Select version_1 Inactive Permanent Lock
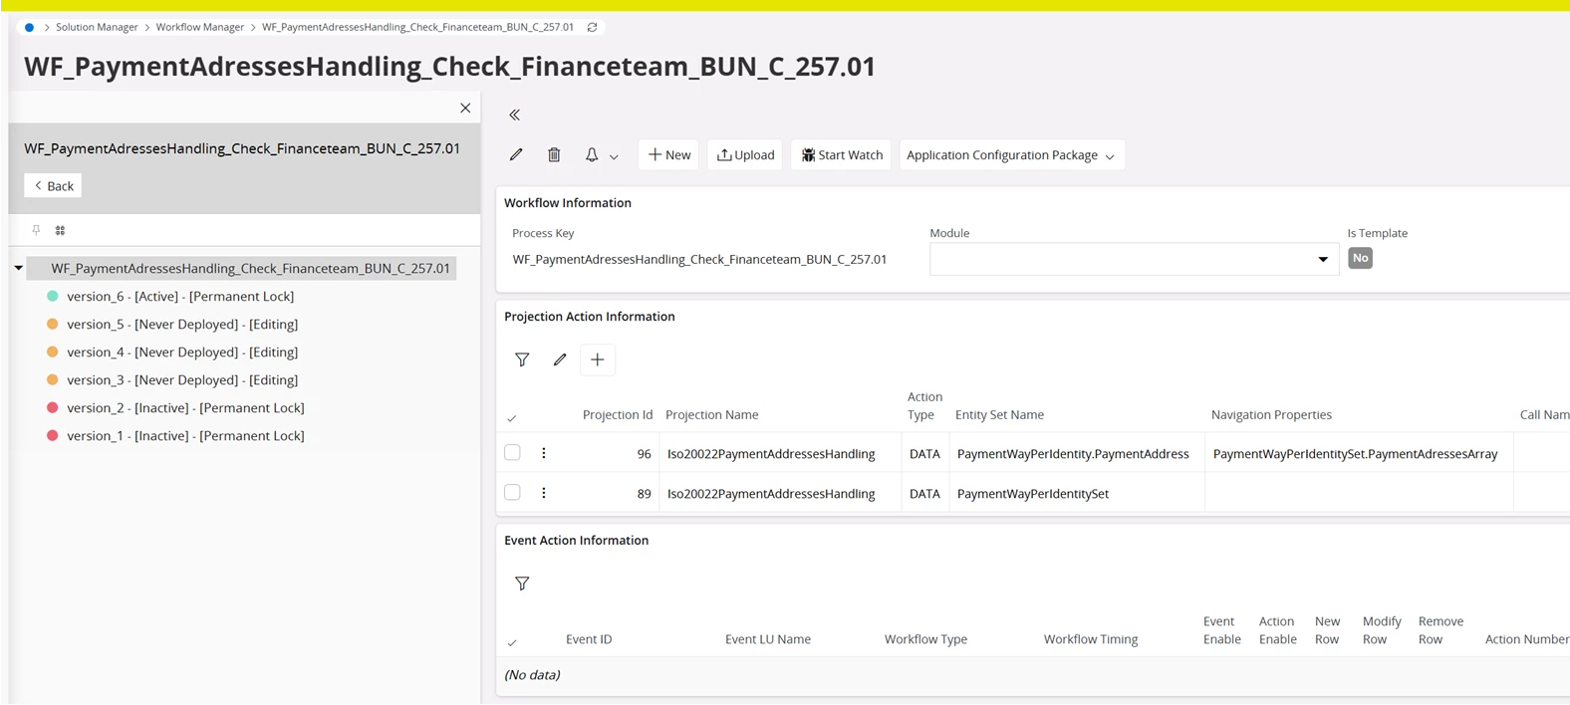The image size is (1570, 705). pyautogui.click(x=185, y=435)
